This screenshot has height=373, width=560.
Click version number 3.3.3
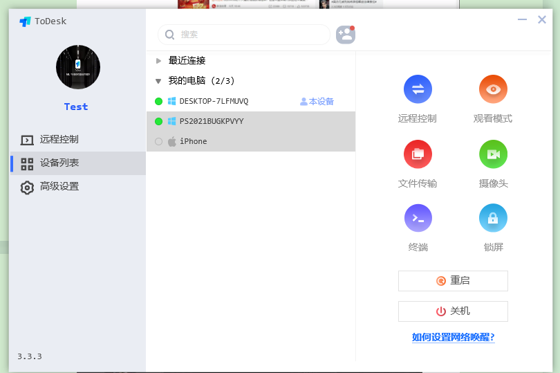(x=30, y=356)
